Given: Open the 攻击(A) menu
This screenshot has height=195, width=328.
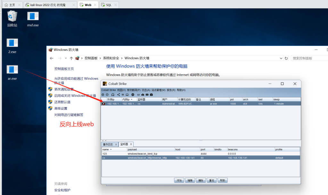Looking at the screenshot, I should coord(146,90).
